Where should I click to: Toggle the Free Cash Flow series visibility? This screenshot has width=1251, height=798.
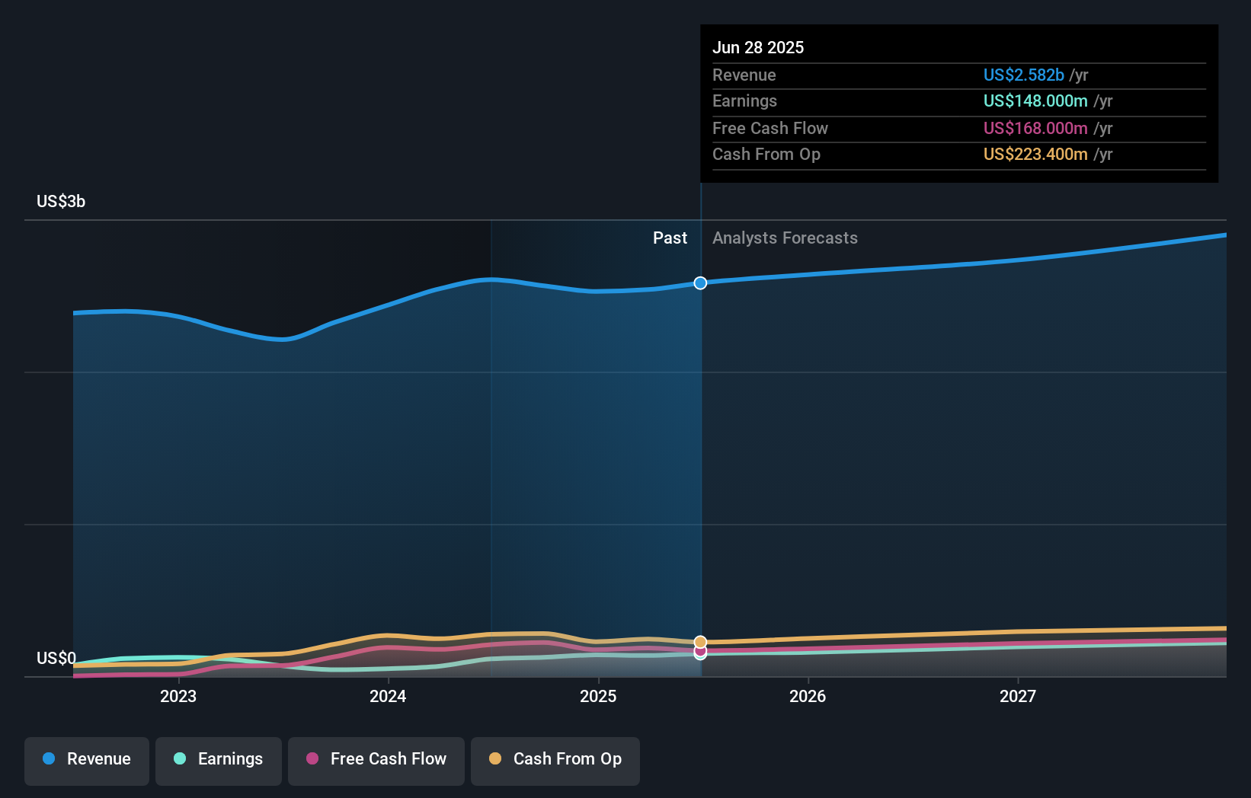point(376,759)
